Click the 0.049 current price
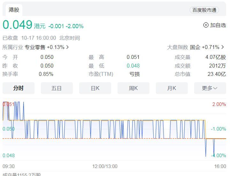Image resolution: width=235 pixels, height=176 pixels. tap(18, 25)
